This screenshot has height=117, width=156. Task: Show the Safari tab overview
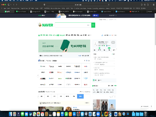154,5
